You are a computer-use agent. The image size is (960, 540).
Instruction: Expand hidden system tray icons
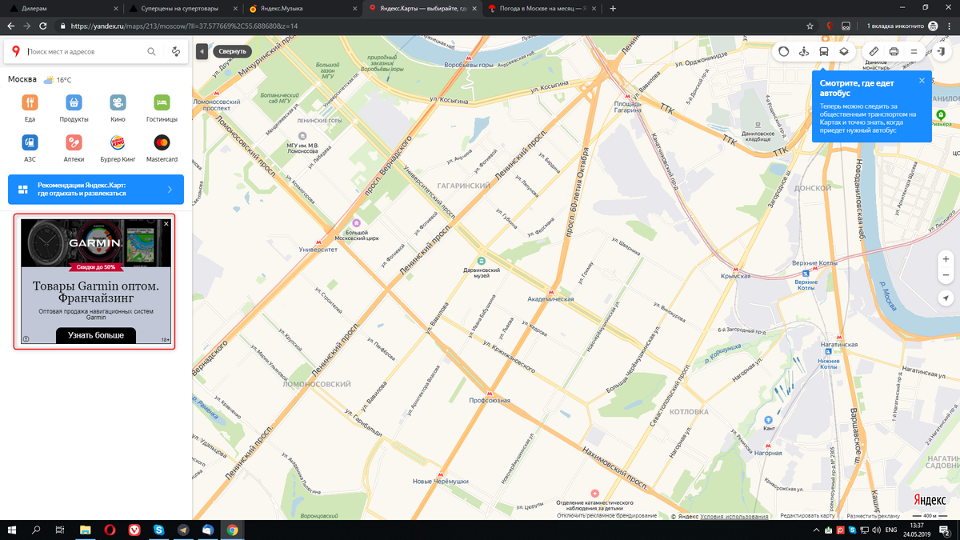click(814, 530)
